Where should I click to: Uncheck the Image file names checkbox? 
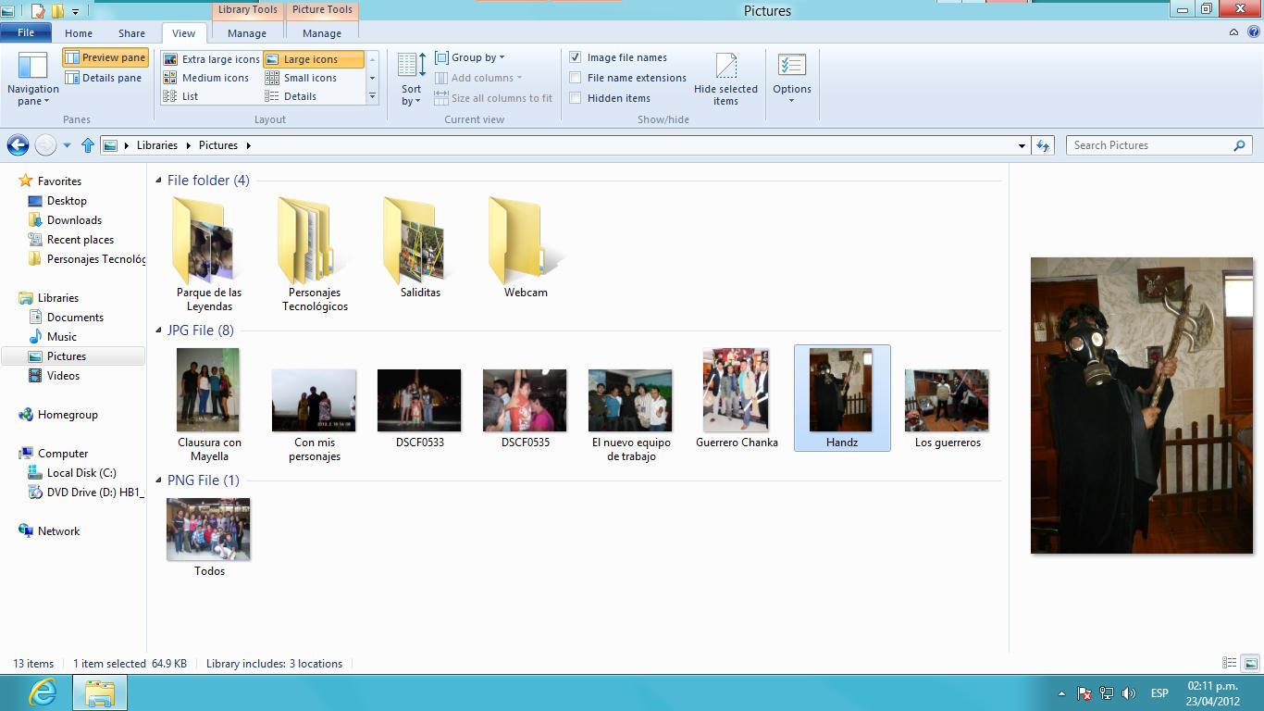tap(576, 57)
